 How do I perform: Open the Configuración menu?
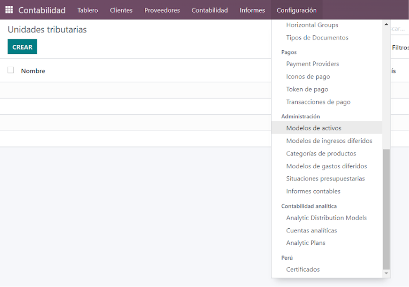tap(296, 10)
